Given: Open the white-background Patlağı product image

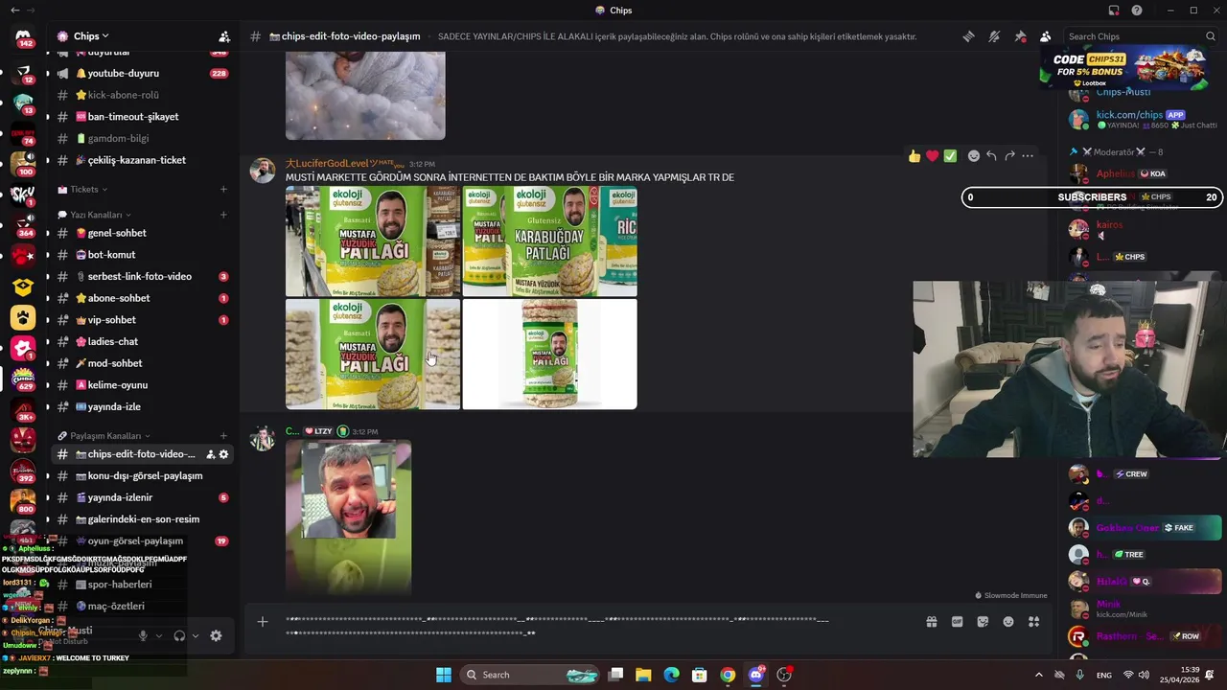Looking at the screenshot, I should click(x=550, y=355).
